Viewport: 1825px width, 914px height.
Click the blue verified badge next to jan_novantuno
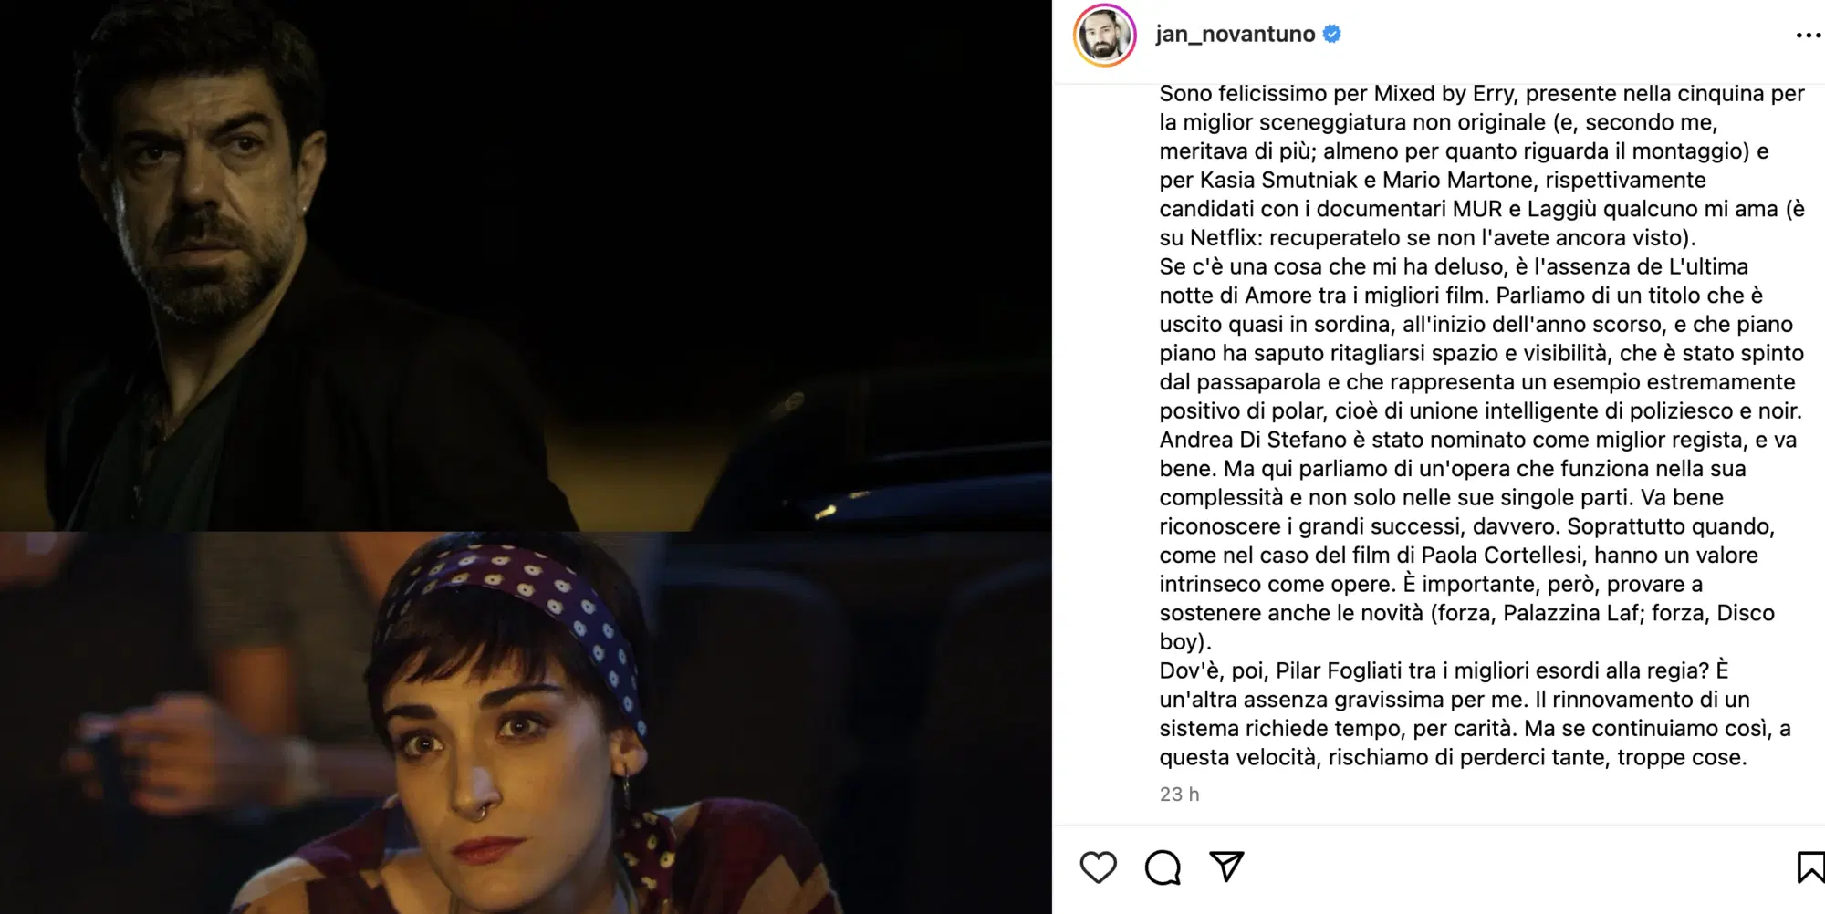pyautogui.click(x=1332, y=34)
